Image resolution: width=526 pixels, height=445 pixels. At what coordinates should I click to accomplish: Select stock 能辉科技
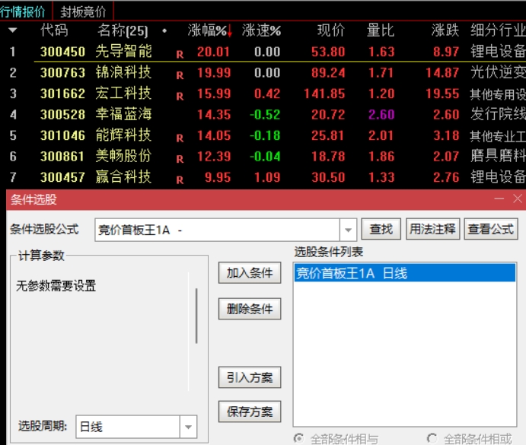(123, 135)
